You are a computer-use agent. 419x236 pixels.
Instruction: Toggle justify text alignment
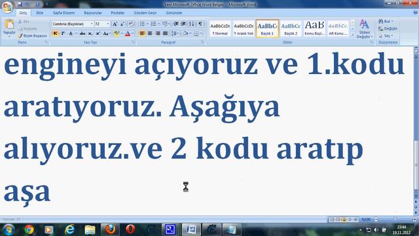tap(166, 33)
